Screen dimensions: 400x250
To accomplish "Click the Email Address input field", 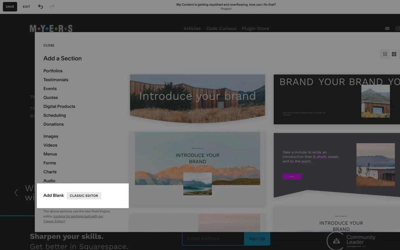I will [x=213, y=238].
